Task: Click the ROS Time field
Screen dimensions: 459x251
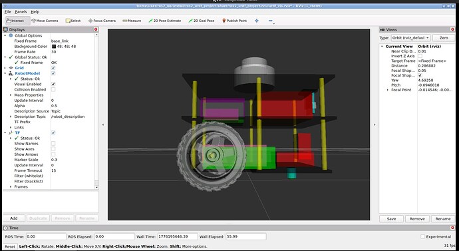Action: [46, 236]
